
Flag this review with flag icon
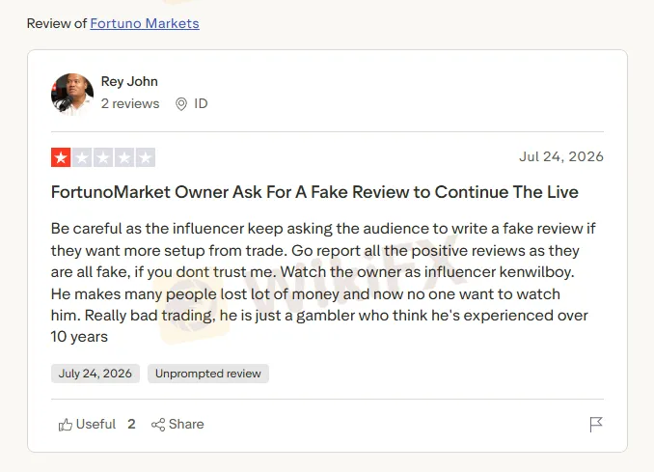pyautogui.click(x=596, y=425)
